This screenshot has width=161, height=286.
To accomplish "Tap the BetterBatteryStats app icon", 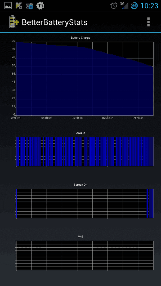I will point(14,22).
